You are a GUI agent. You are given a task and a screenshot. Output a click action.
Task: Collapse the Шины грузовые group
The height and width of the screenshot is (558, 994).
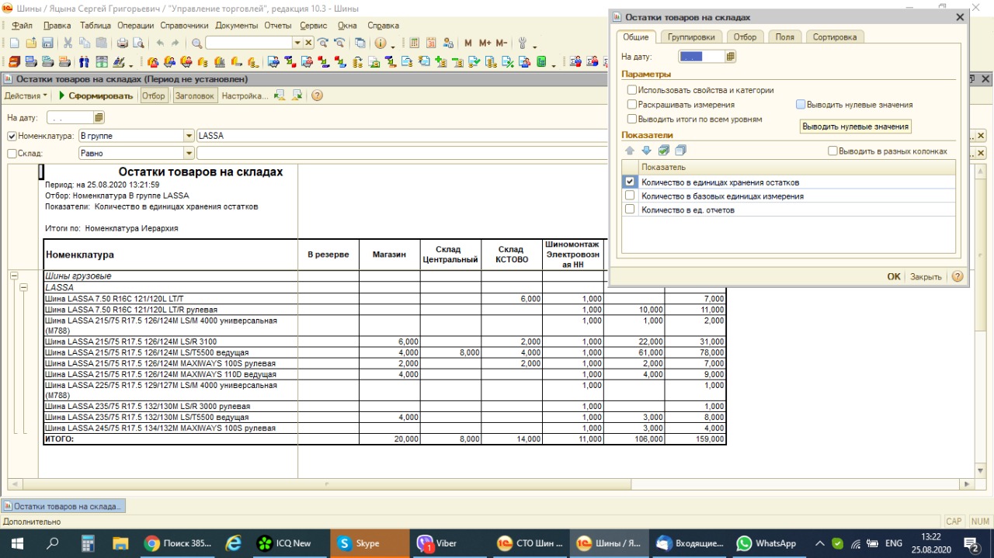coord(13,276)
